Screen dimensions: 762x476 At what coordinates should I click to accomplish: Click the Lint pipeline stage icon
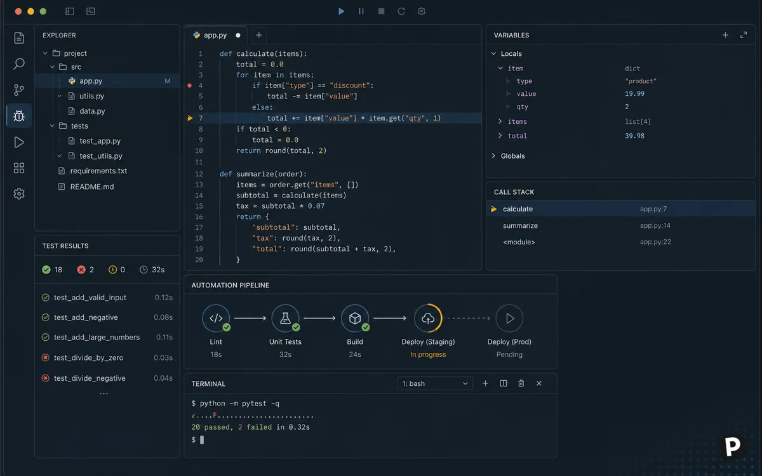coord(216,319)
